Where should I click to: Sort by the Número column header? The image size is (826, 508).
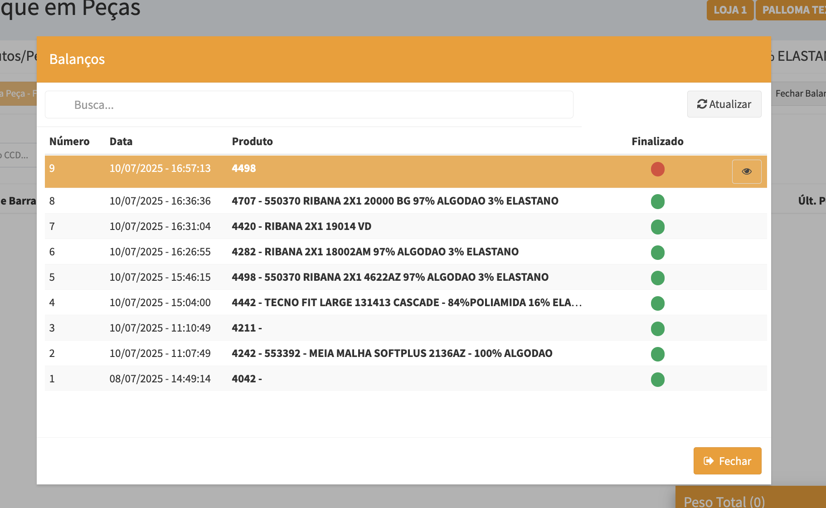[69, 142]
